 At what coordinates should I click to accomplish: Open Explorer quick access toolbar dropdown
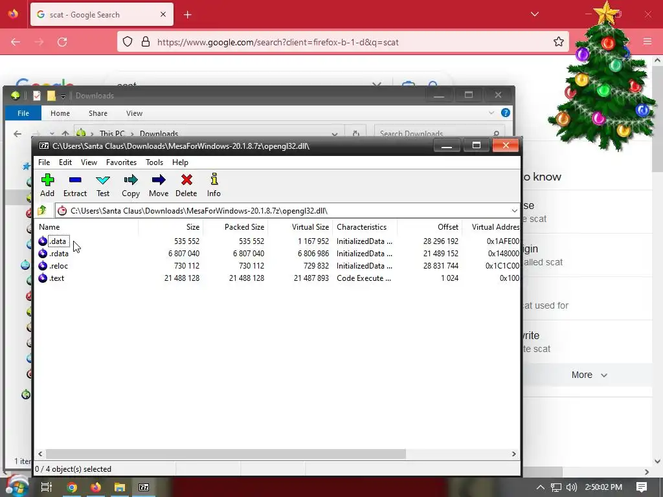pyautogui.click(x=63, y=96)
